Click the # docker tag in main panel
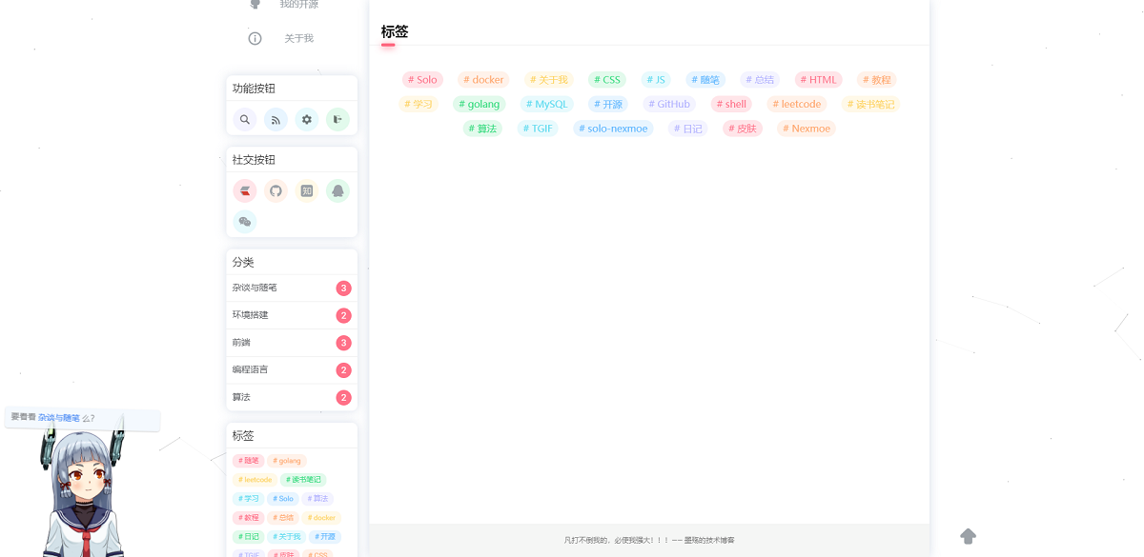The image size is (1144, 557). [x=483, y=80]
